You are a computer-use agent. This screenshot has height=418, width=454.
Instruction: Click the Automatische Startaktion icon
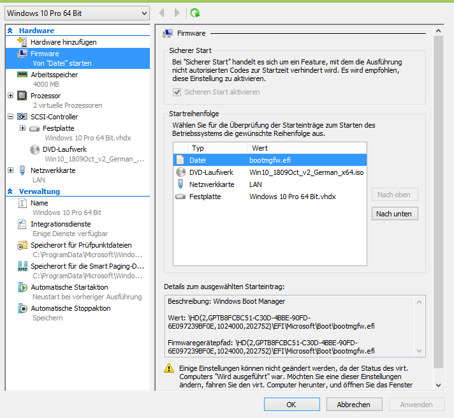pos(22,287)
